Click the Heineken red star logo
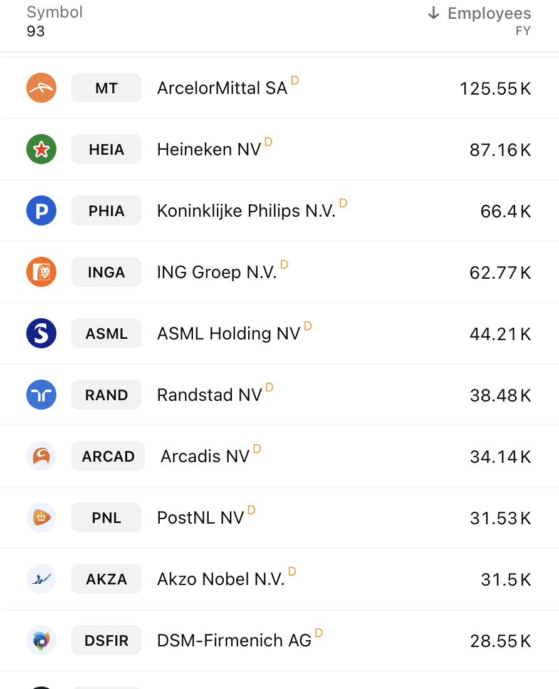 click(41, 150)
